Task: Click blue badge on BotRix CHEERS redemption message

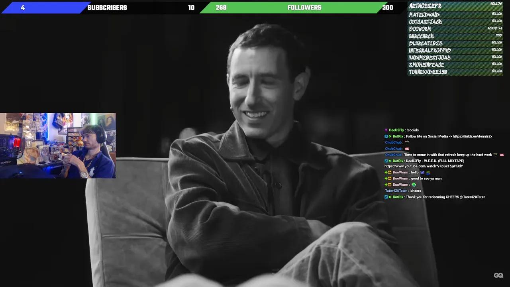Action: [x=386, y=197]
